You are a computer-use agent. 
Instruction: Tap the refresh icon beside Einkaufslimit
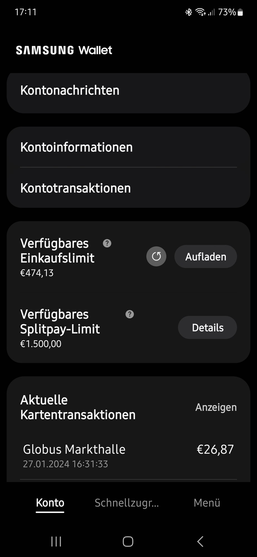click(x=156, y=256)
